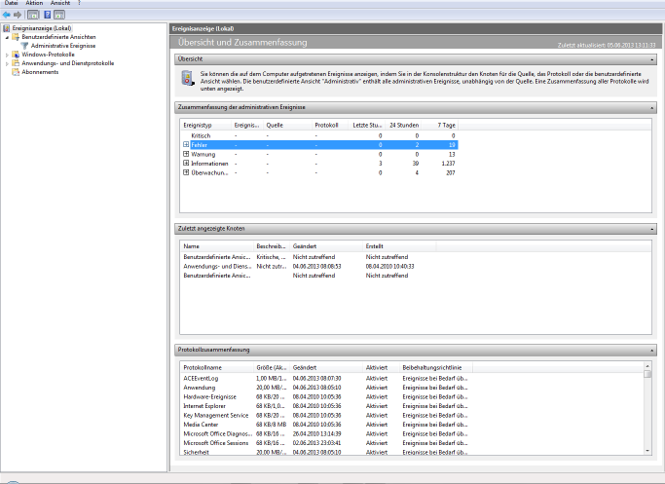Collapse the Übersicht section

point(651,59)
